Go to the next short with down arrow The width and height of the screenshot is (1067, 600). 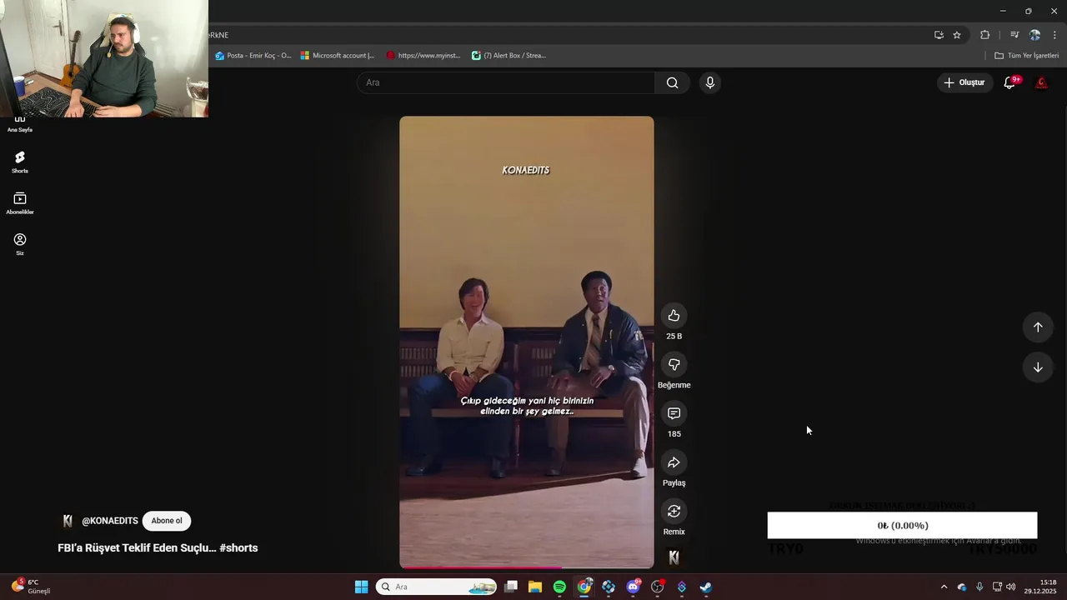tap(1038, 367)
